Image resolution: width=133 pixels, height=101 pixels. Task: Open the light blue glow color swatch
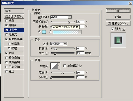[x=44, y=32]
